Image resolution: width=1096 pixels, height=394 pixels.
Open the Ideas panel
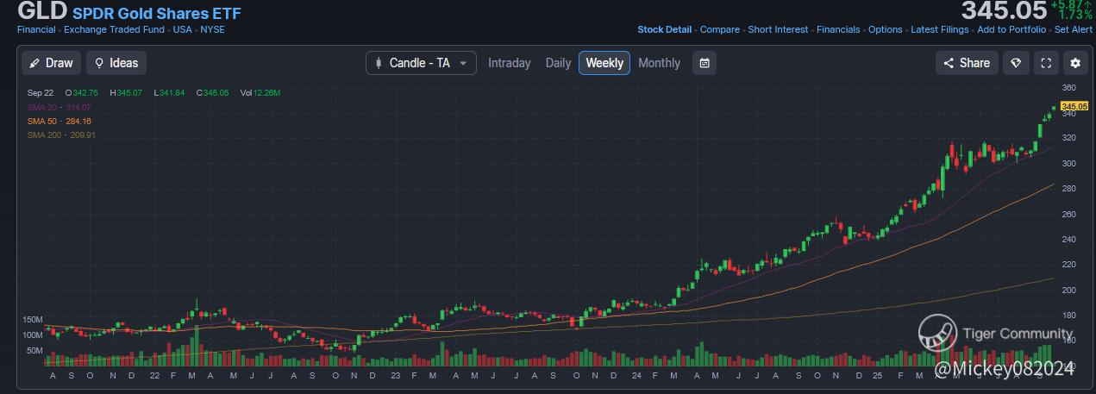coord(116,63)
